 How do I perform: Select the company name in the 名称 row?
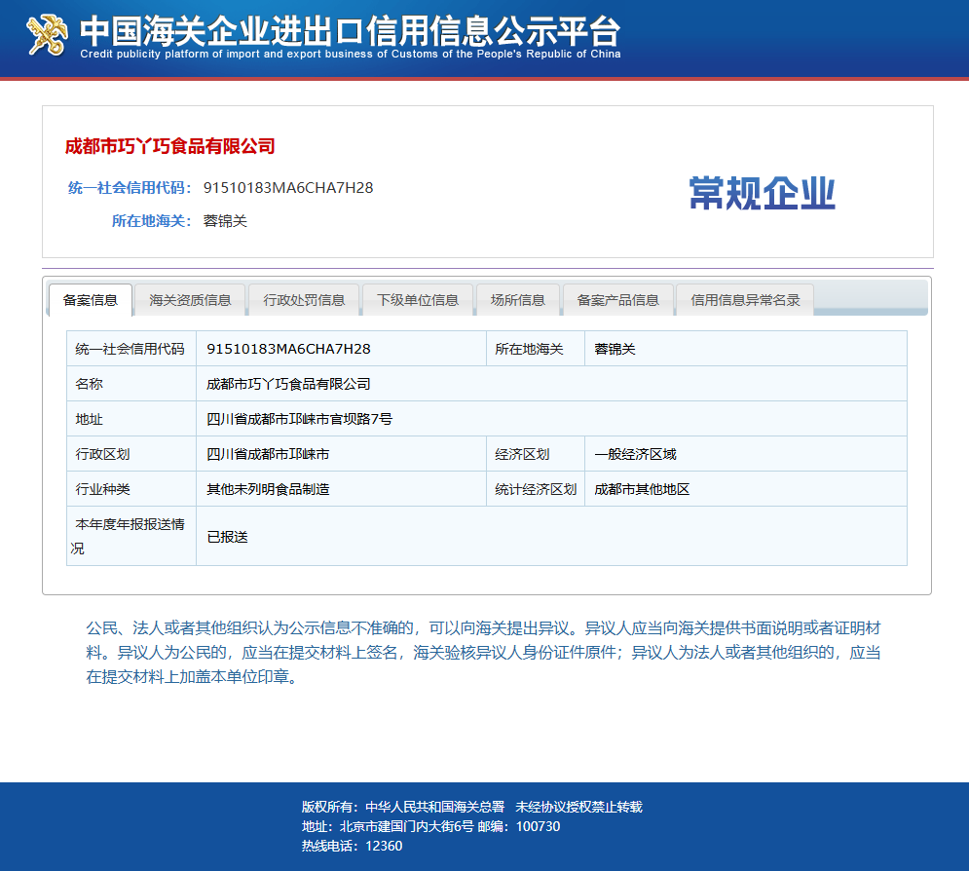[288, 384]
